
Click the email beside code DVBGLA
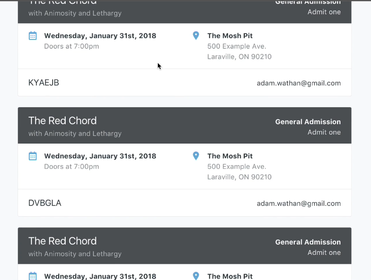tap(299, 203)
